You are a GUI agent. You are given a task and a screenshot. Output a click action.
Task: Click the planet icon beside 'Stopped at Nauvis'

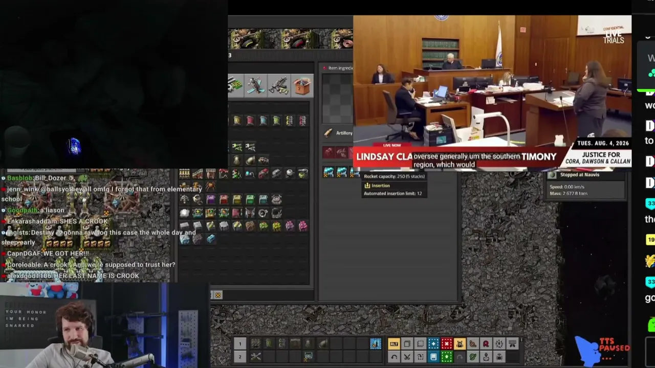point(552,175)
